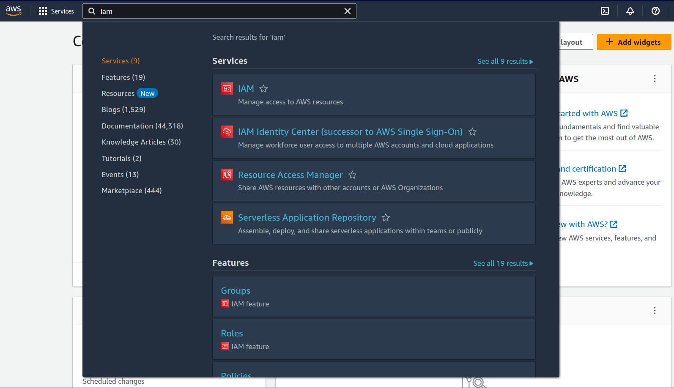Favorite IAM Identity Center with its star
The height and width of the screenshot is (388, 674).
(x=472, y=132)
